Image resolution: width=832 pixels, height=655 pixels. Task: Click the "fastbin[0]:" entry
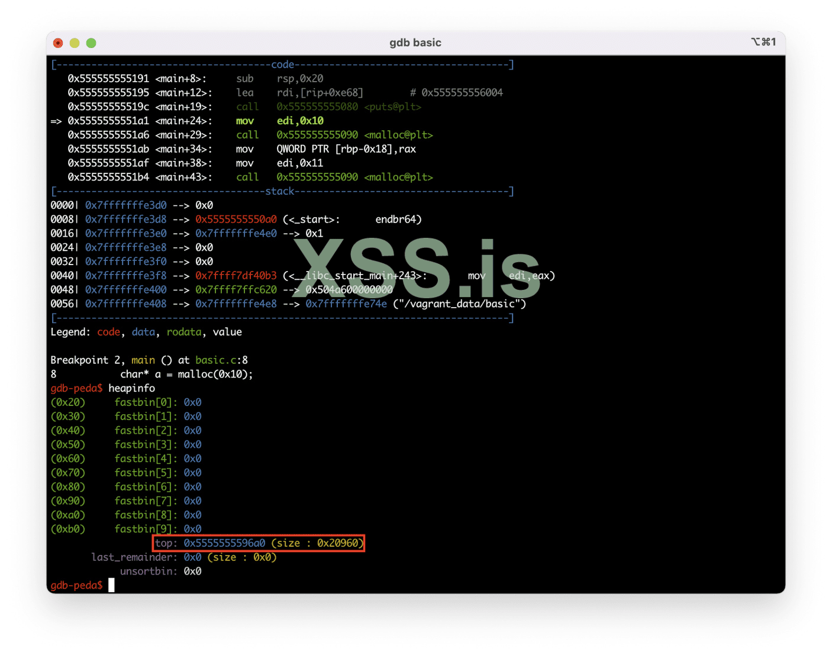coord(146,403)
